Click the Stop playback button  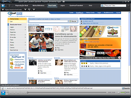point(14,93)
